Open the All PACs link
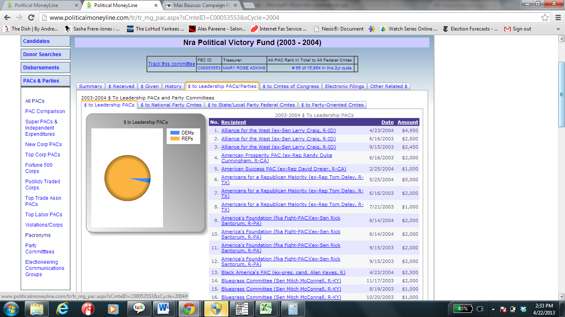 35,101
